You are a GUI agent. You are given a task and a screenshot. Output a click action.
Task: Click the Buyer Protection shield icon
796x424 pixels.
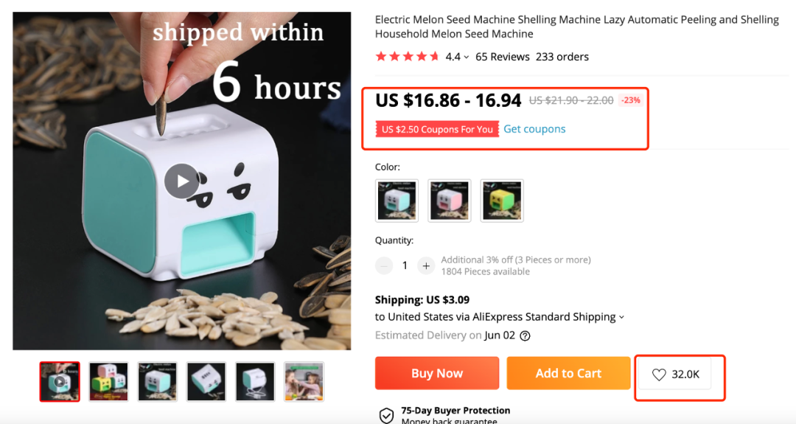(386, 415)
